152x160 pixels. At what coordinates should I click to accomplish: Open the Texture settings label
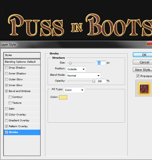pos(17,103)
